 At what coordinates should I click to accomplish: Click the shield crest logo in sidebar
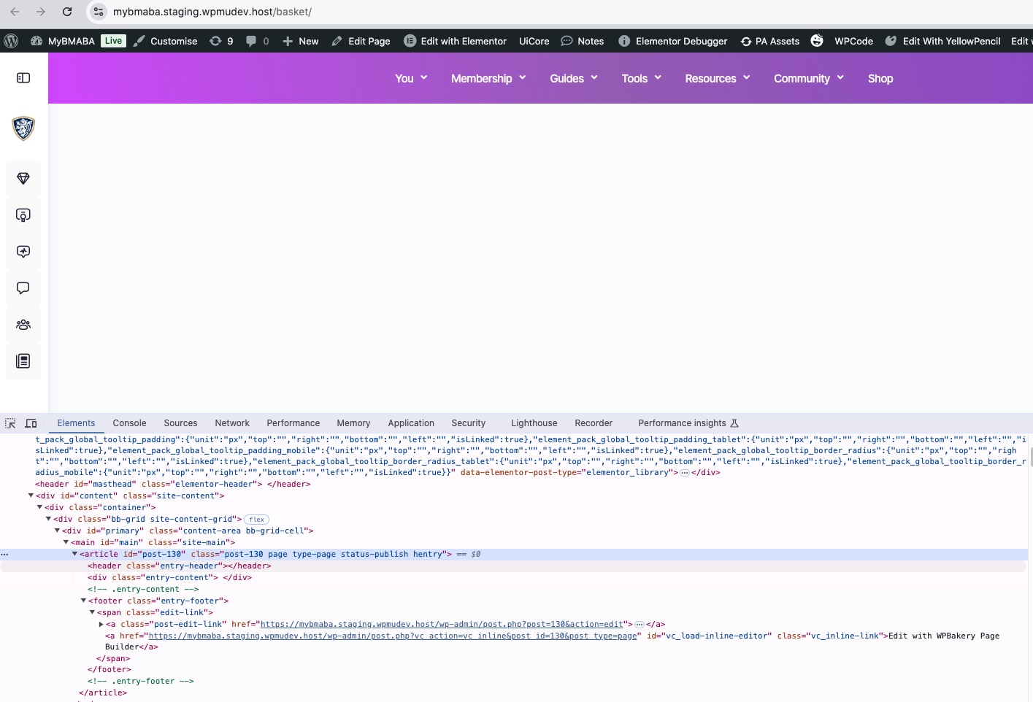tap(23, 128)
